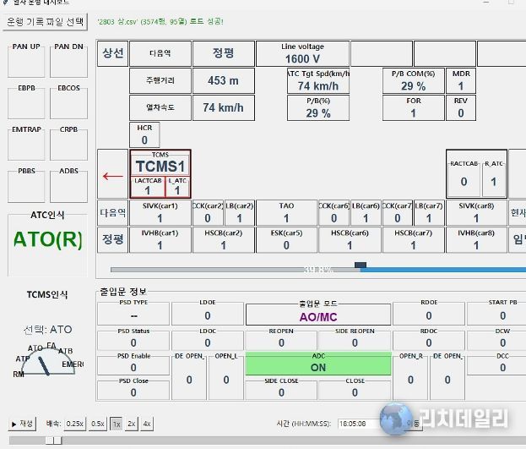Click the red left arrow direction indicator
Viewport: 526px width, 449px height.
(111, 177)
